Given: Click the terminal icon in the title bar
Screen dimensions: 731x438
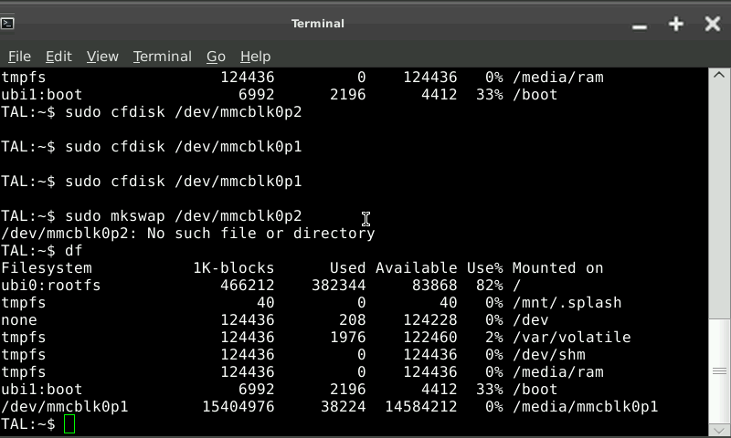Looking at the screenshot, I should [x=8, y=23].
